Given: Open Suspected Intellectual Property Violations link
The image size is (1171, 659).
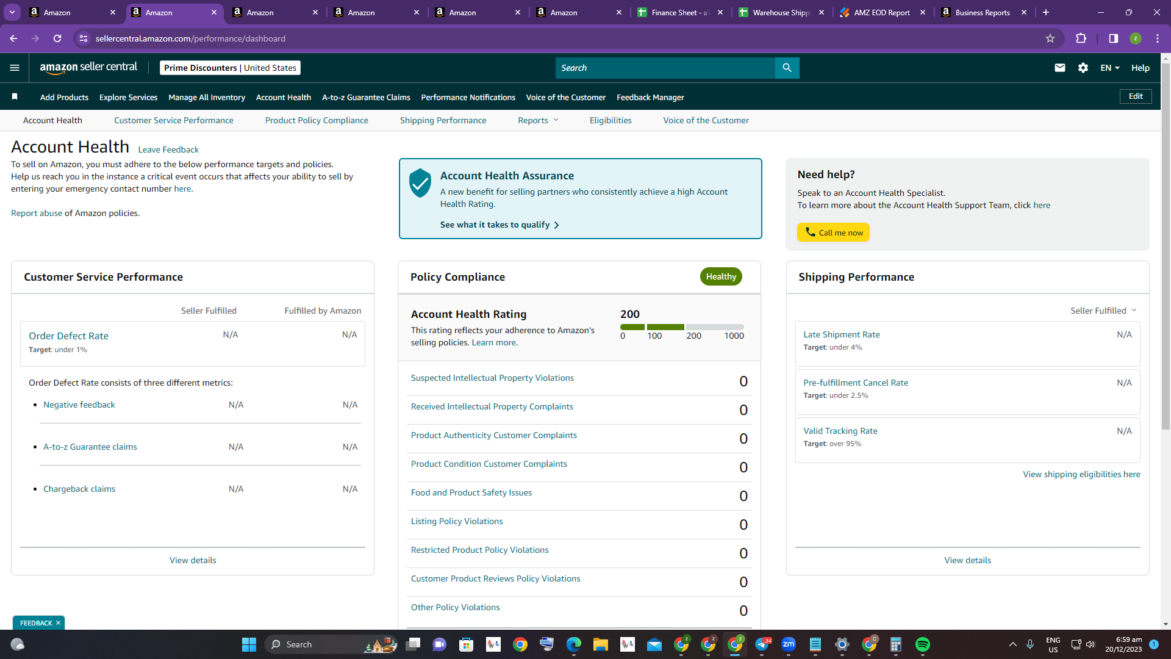Looking at the screenshot, I should point(492,378).
